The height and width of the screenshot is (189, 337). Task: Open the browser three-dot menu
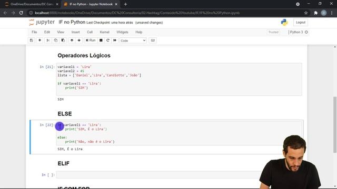332,13
